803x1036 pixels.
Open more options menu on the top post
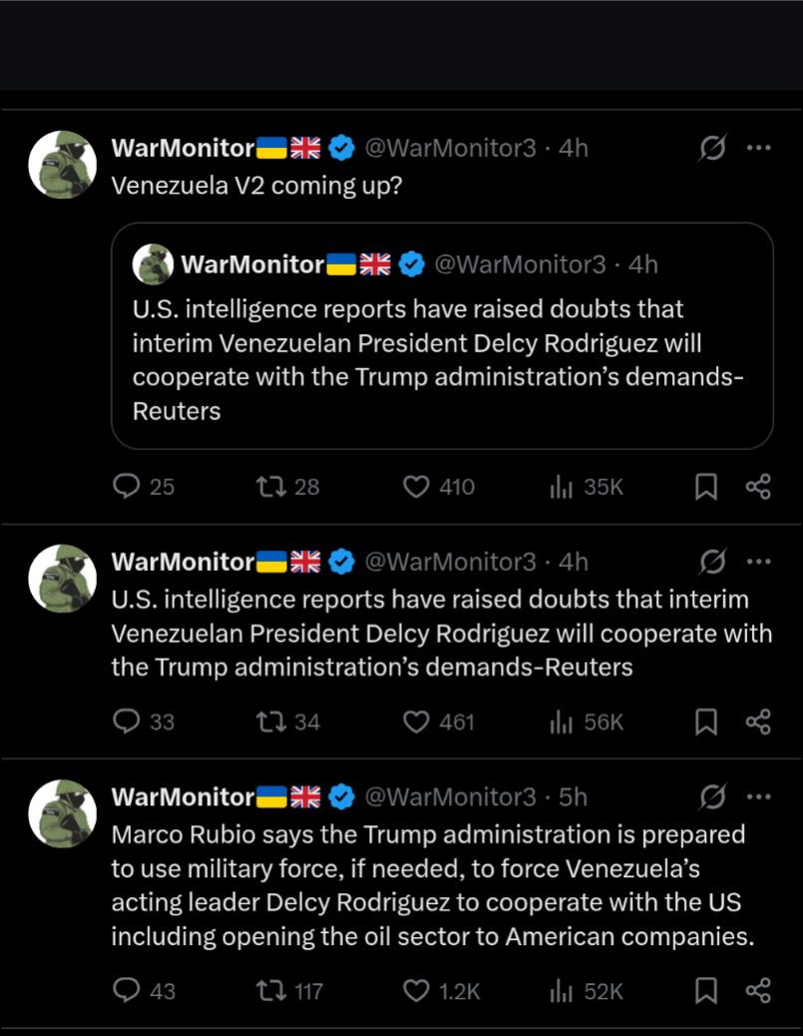point(759,149)
